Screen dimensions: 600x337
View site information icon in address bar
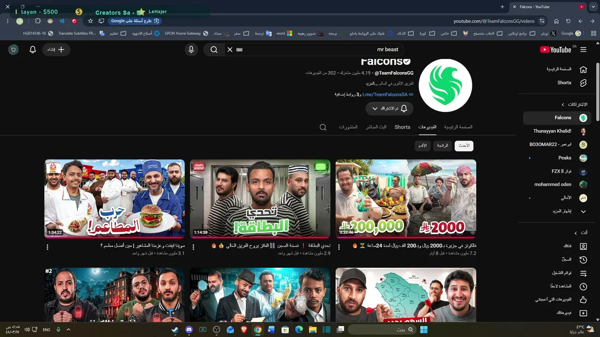[542, 21]
